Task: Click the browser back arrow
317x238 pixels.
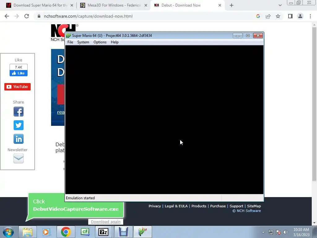Action: point(7,16)
